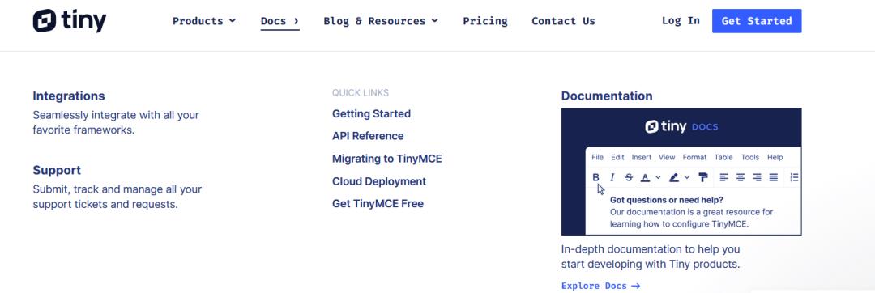This screenshot has height=293, width=875.
Task: Open Migrating to TinyMCE link
Action: point(386,159)
